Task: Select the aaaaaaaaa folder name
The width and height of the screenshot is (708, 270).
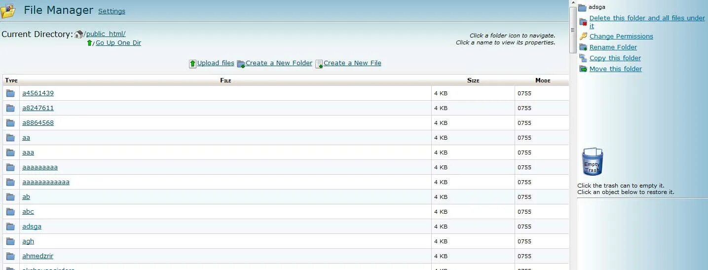Action: pyautogui.click(x=40, y=167)
